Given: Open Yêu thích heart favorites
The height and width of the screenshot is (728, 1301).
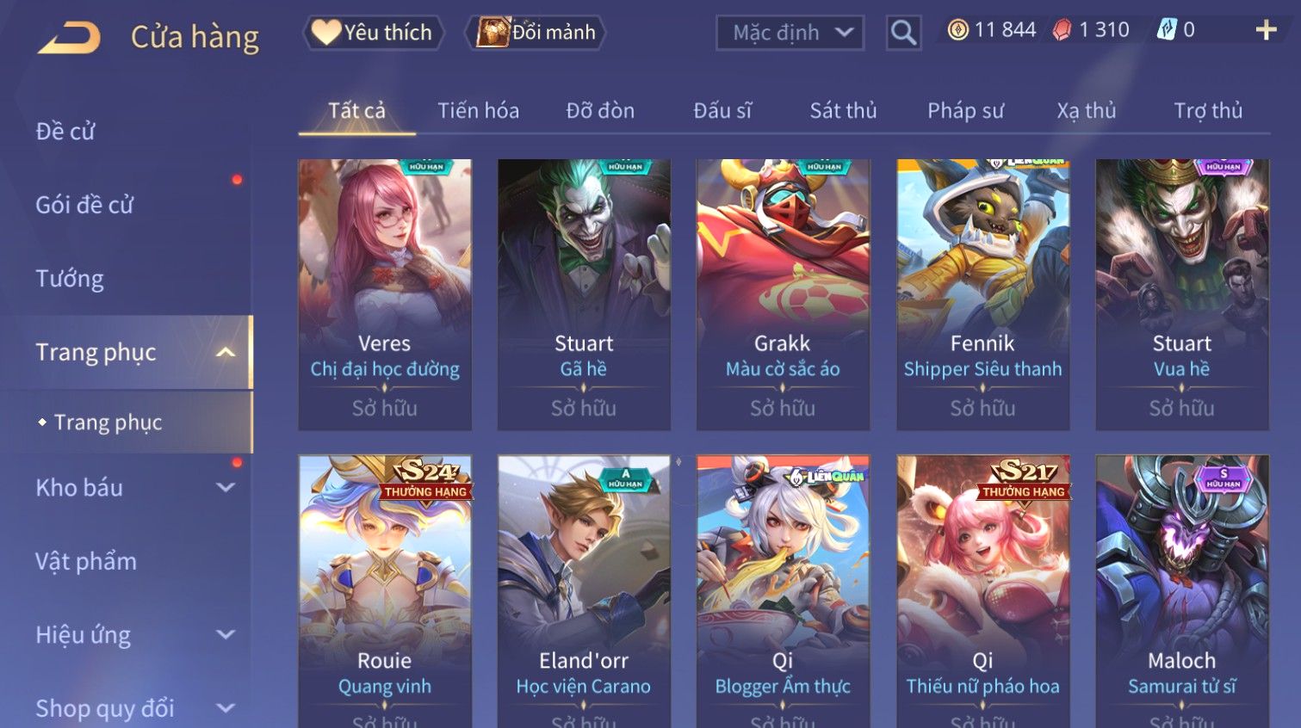Looking at the screenshot, I should point(373,33).
